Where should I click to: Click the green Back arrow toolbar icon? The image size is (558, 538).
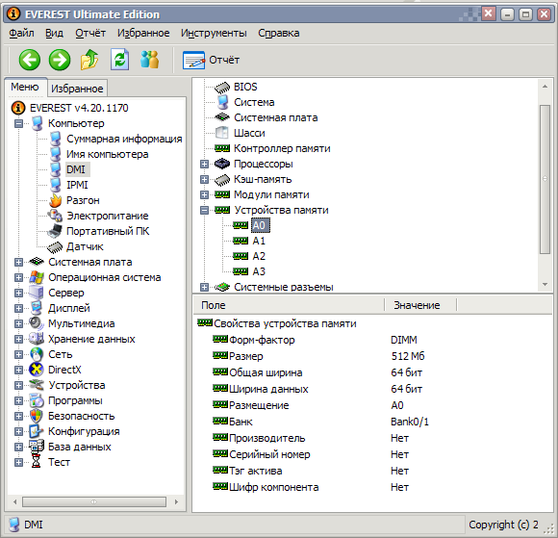tap(29, 60)
